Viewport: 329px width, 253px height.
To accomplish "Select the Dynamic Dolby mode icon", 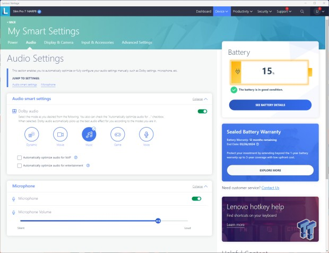I will [32, 134].
